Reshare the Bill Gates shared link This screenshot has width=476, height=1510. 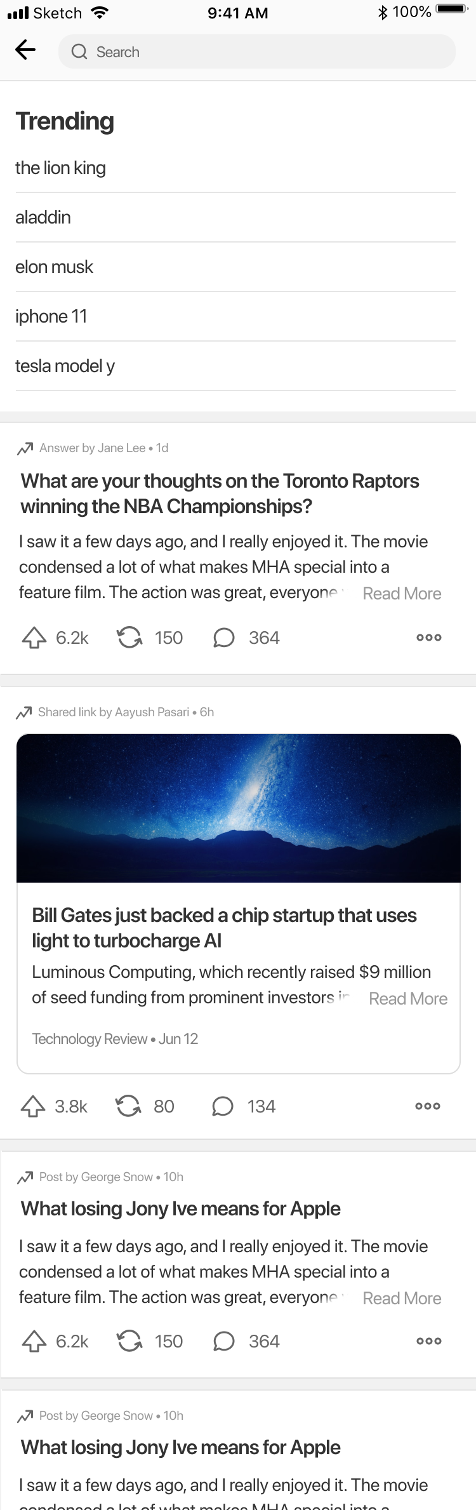click(x=128, y=1106)
